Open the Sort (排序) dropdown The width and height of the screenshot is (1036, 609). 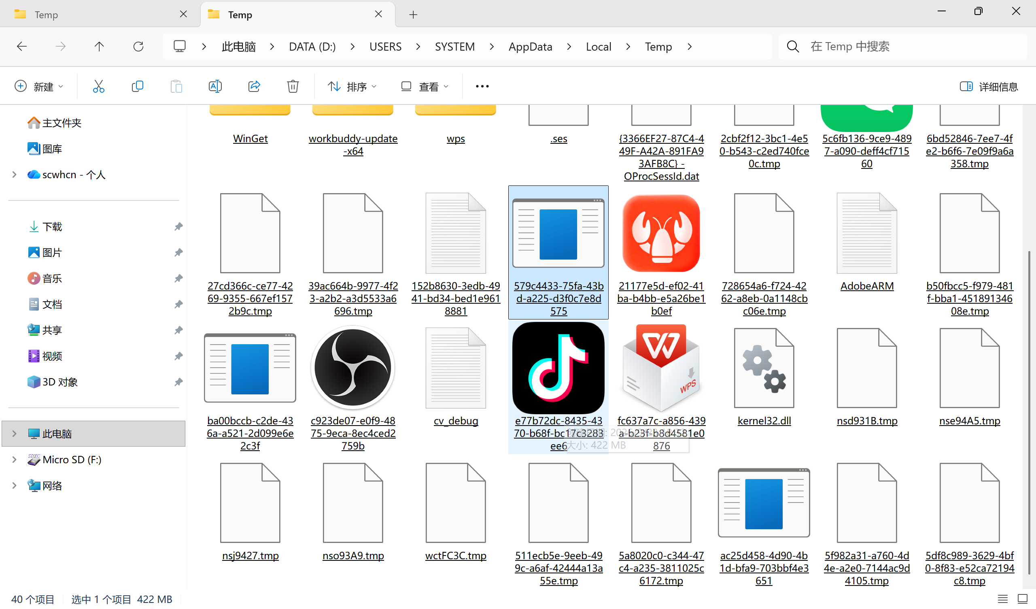(x=352, y=86)
